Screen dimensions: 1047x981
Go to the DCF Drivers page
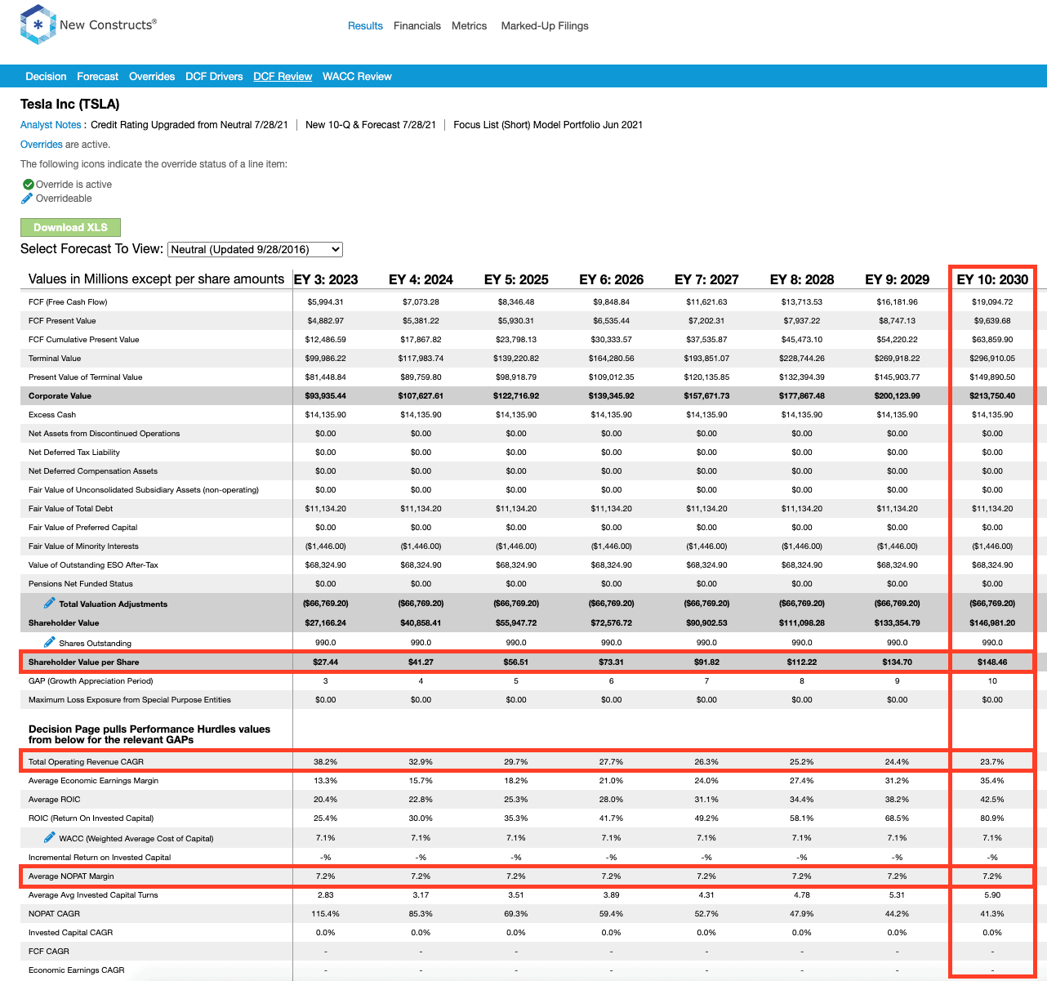click(x=214, y=77)
